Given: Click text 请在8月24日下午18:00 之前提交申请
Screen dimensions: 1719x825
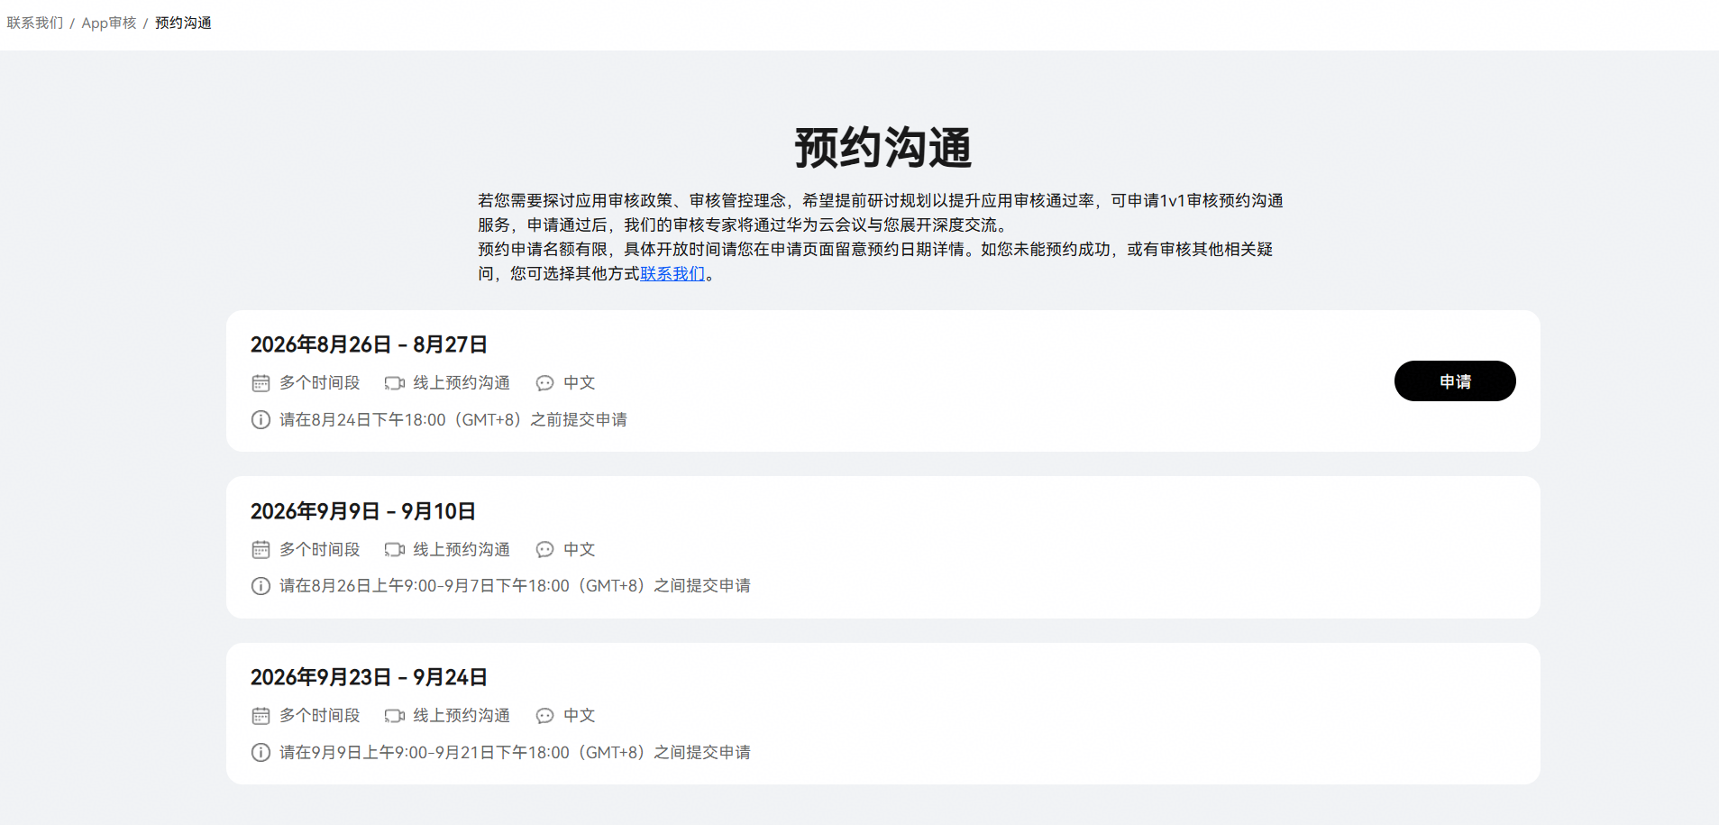Looking at the screenshot, I should [453, 420].
